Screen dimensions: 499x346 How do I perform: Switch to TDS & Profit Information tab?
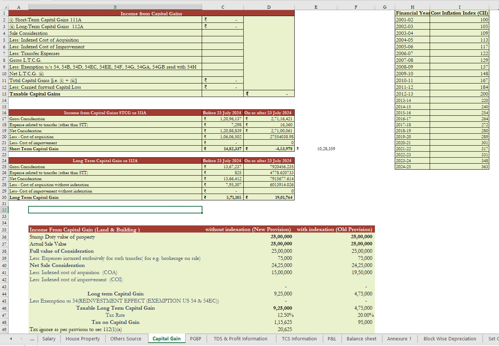coord(240,339)
